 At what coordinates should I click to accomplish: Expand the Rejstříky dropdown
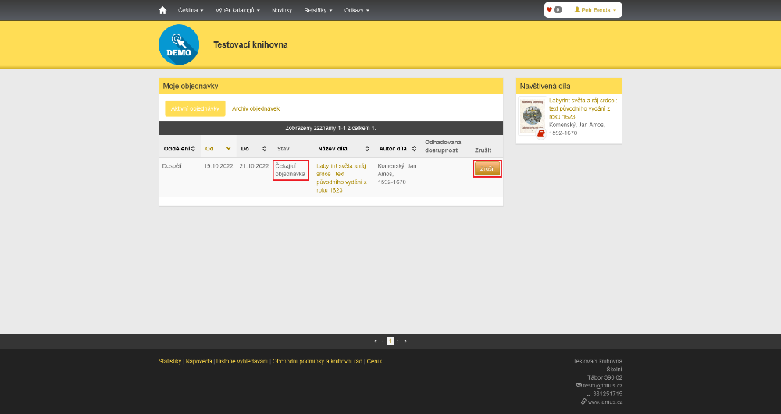pos(318,10)
